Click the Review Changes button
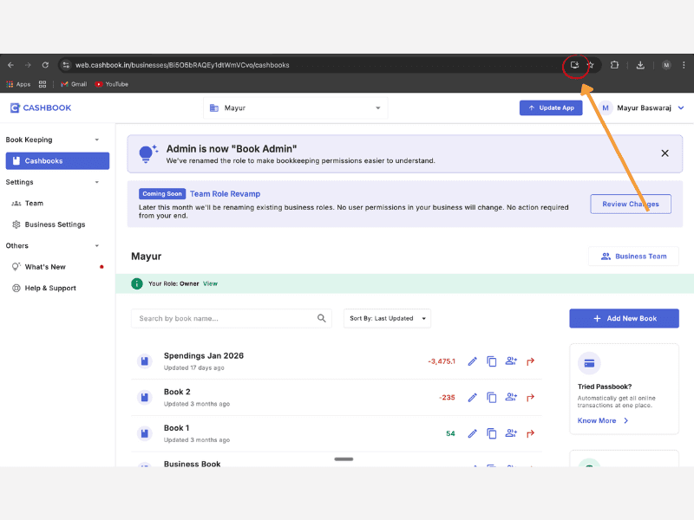Screen dimensions: 694x520 click(631, 204)
